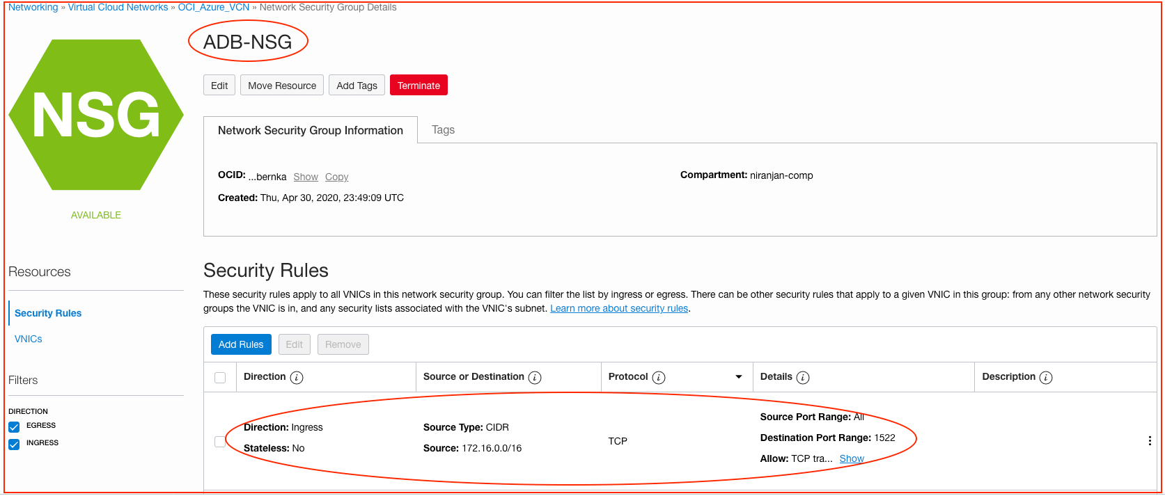Click the Source Port Range: All text

coord(812,417)
